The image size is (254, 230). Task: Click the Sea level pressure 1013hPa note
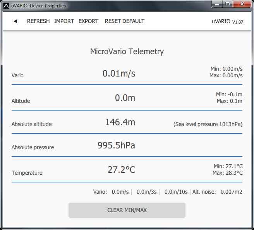tap(208, 124)
